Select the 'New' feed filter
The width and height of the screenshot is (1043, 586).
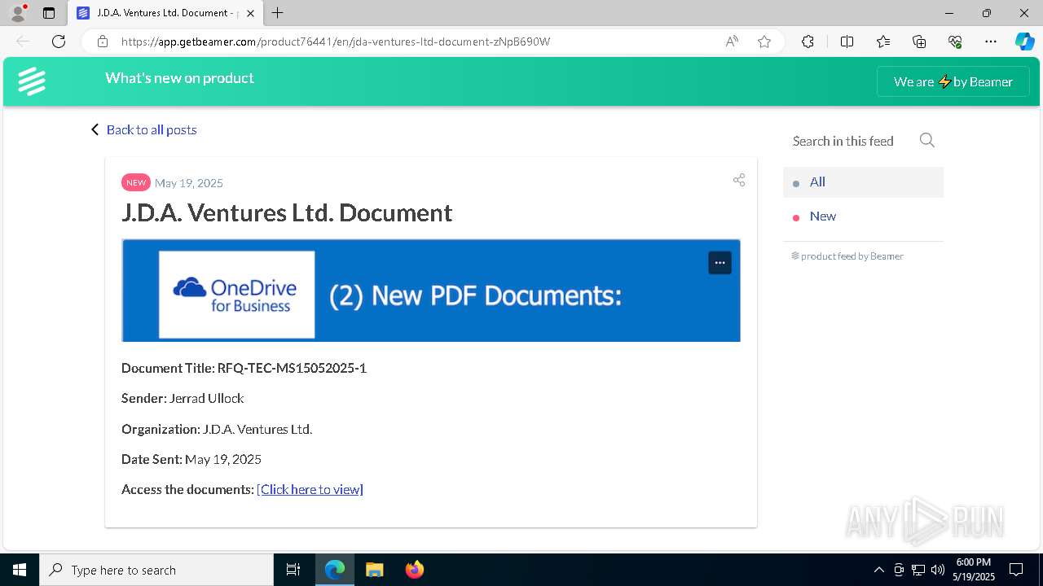pyautogui.click(x=863, y=216)
